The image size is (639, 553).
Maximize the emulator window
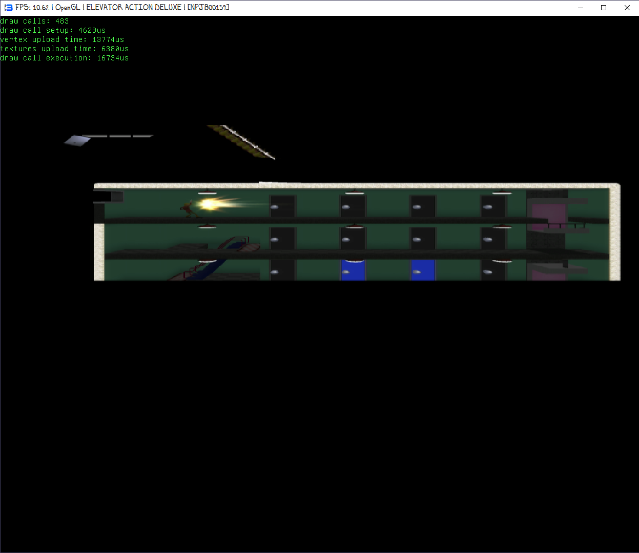pos(604,8)
